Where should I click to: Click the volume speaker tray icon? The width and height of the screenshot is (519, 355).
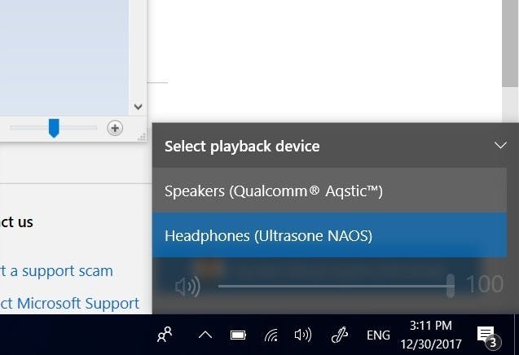(x=303, y=335)
